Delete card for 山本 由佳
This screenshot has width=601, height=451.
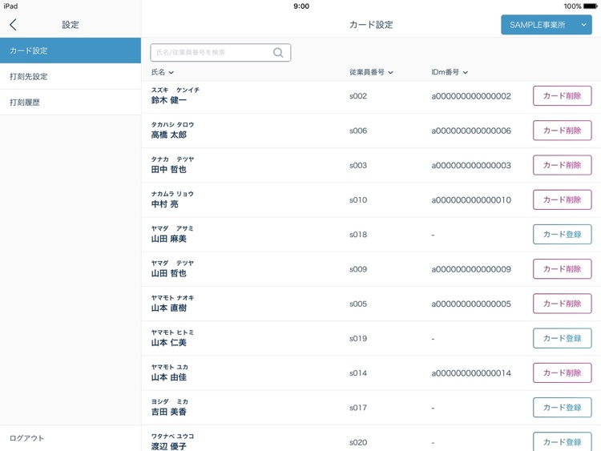coord(563,372)
